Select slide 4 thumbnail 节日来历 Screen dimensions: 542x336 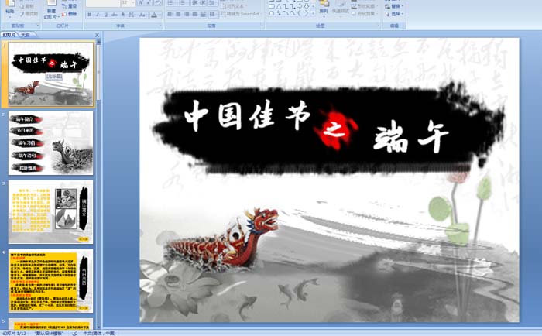pyautogui.click(x=51, y=281)
